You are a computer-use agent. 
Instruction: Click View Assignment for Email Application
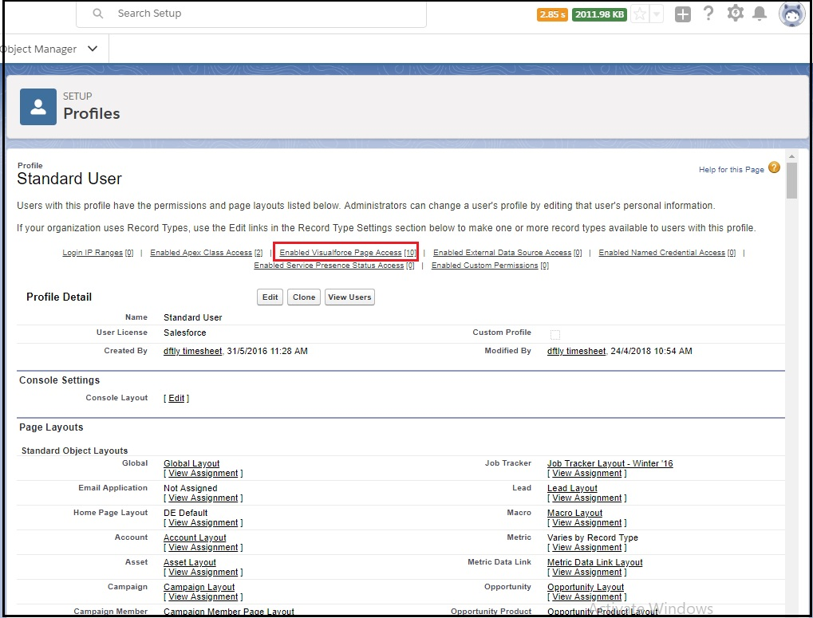[203, 498]
